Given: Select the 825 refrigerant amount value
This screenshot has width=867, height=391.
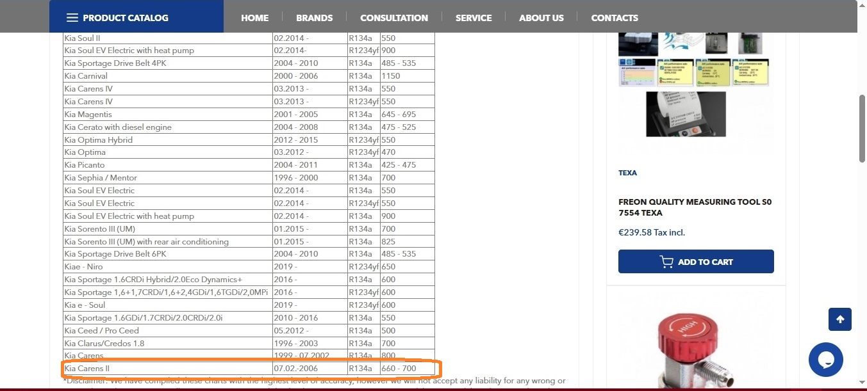Looking at the screenshot, I should [x=407, y=241].
